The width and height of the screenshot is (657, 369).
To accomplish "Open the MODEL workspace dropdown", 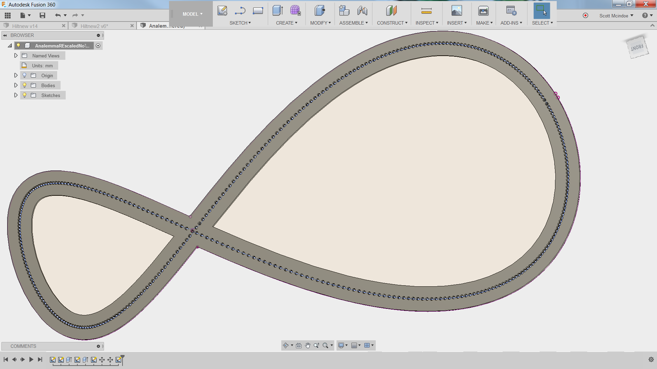I will click(x=192, y=14).
